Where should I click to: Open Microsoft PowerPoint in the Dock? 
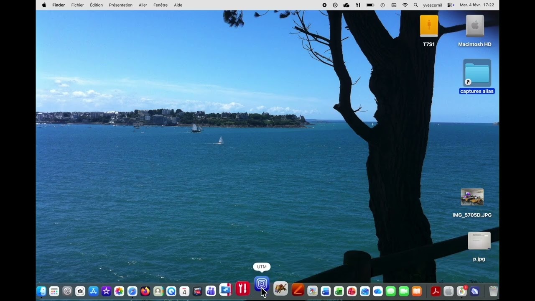click(352, 291)
